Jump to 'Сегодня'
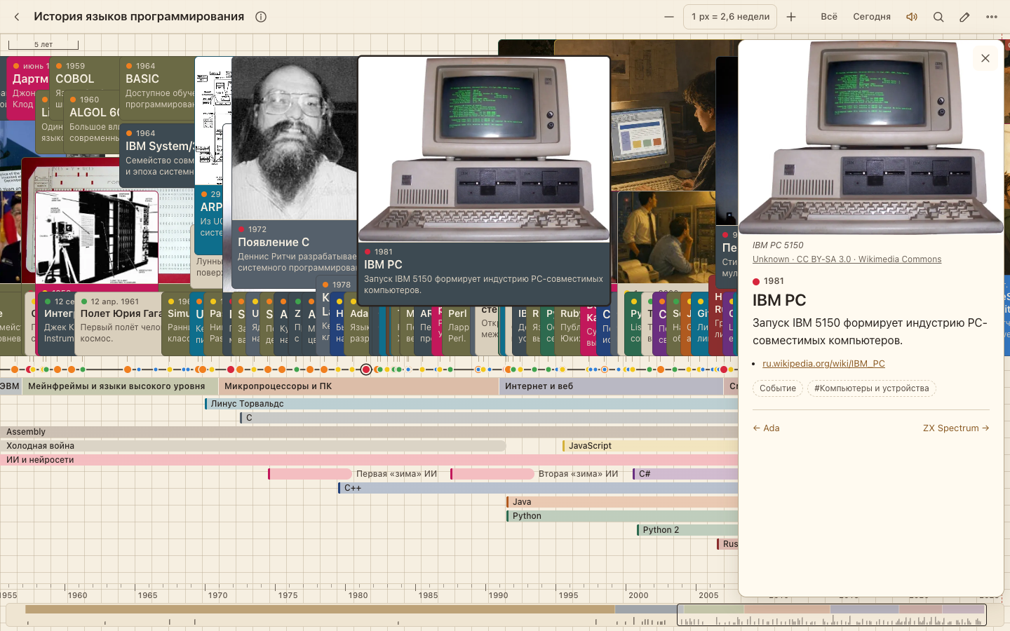Image resolution: width=1010 pixels, height=631 pixels. [x=872, y=17]
